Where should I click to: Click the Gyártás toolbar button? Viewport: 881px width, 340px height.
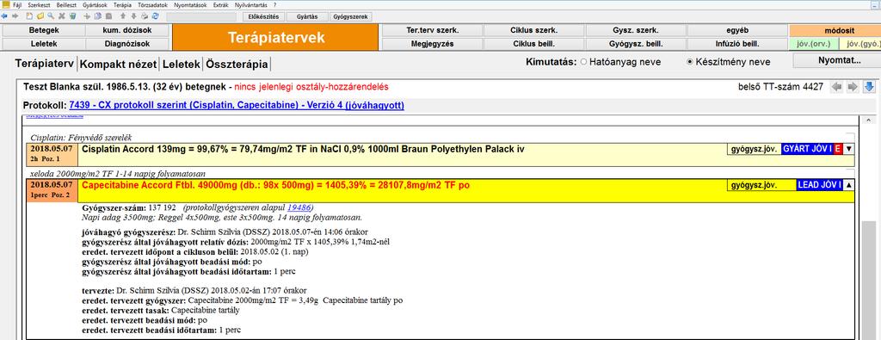(307, 17)
